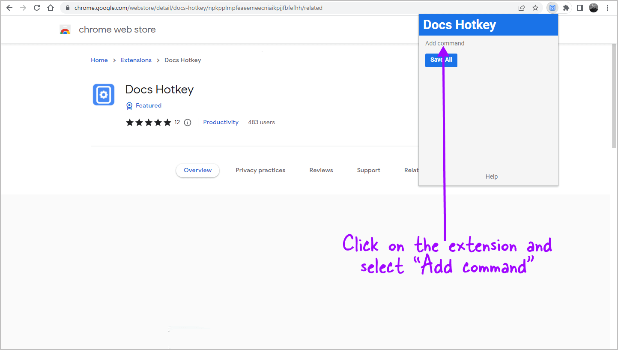The image size is (618, 350).
Task: Open the Chrome profile avatar
Action: 594,7
